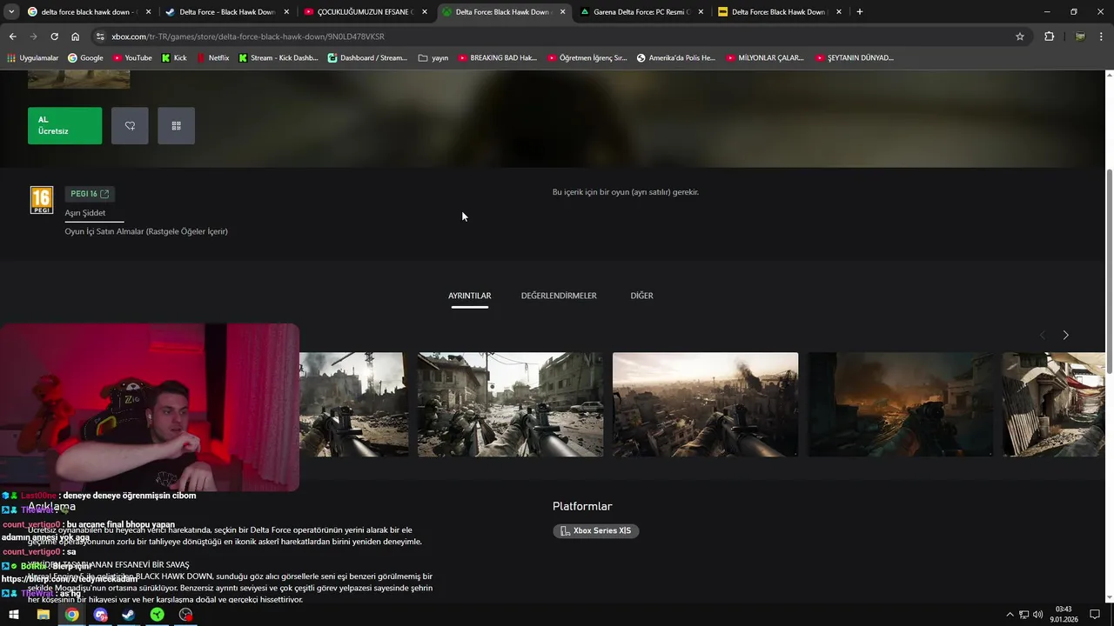Open Öğretmen İğrenç Sır... bookmark
This screenshot has height=626, width=1114.
[x=587, y=58]
